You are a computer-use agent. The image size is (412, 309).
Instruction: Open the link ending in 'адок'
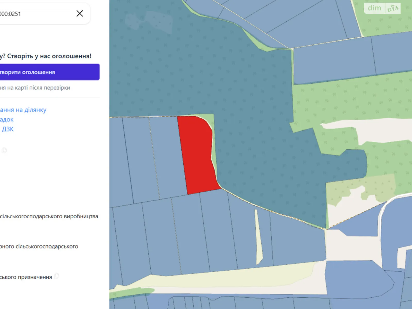click(7, 120)
